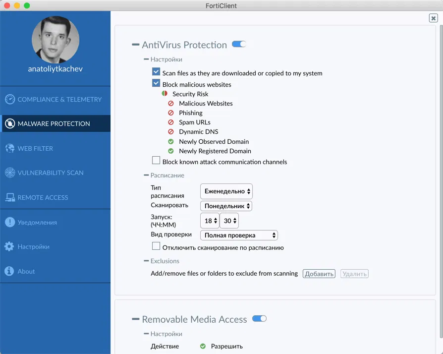Viewport: 443px width, 354px height.
Task: Click the About info icon
Action: point(9,271)
